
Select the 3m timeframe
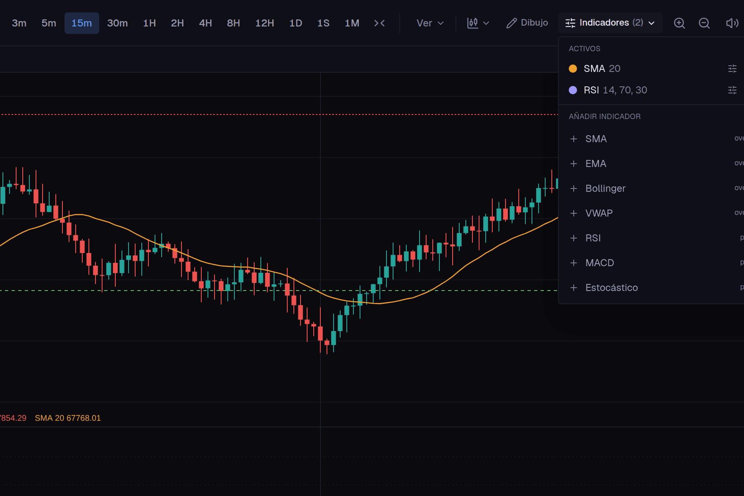pos(19,23)
